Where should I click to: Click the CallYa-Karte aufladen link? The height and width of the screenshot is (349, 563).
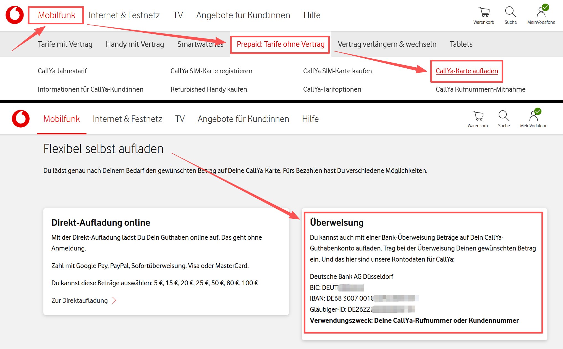[467, 71]
